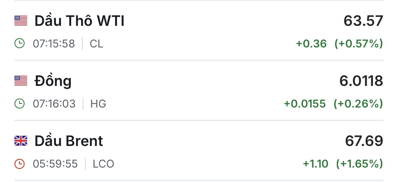Click the 05:59:55 update time

click(x=55, y=164)
